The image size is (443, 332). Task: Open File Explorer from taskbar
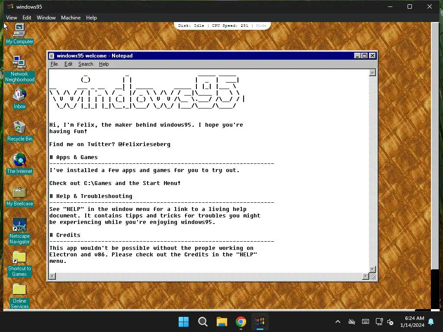222,322
